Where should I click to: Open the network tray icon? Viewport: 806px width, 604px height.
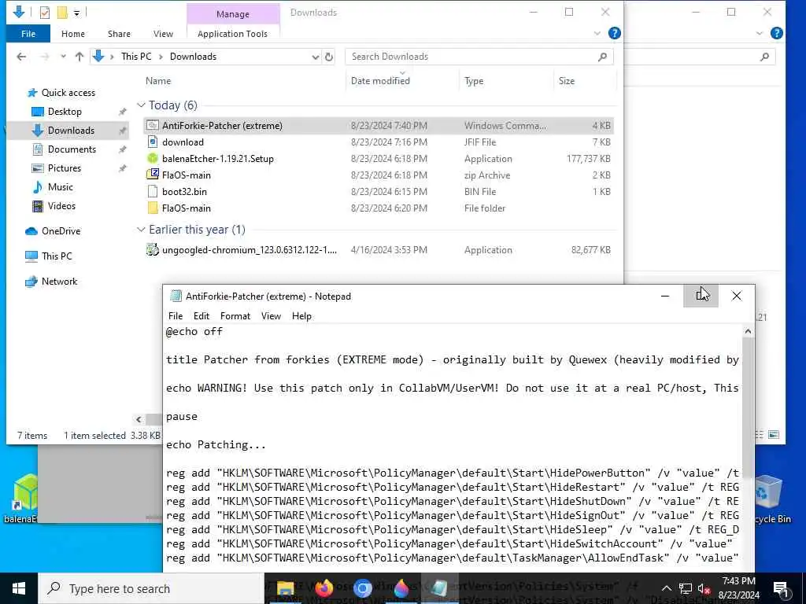click(686, 588)
